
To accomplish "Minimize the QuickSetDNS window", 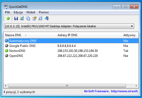I will coord(117,7).
